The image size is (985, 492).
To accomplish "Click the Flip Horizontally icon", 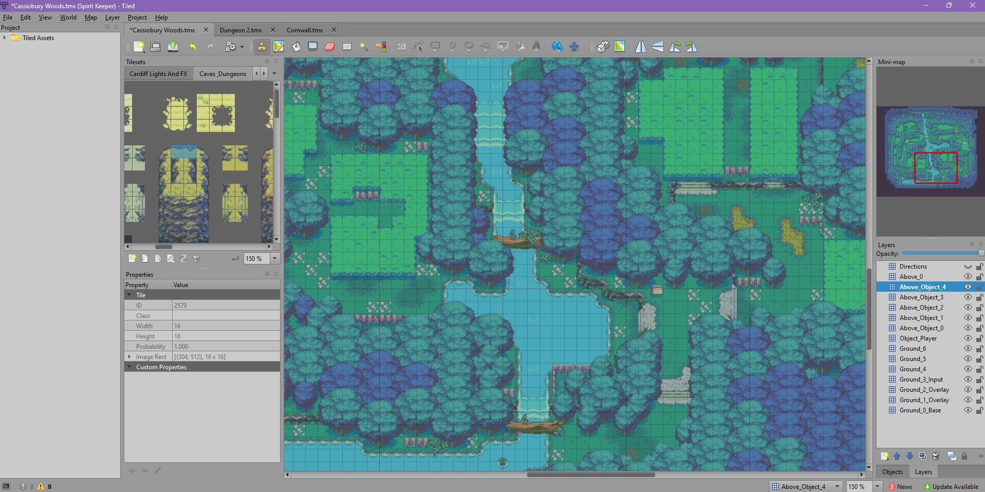I will point(641,47).
